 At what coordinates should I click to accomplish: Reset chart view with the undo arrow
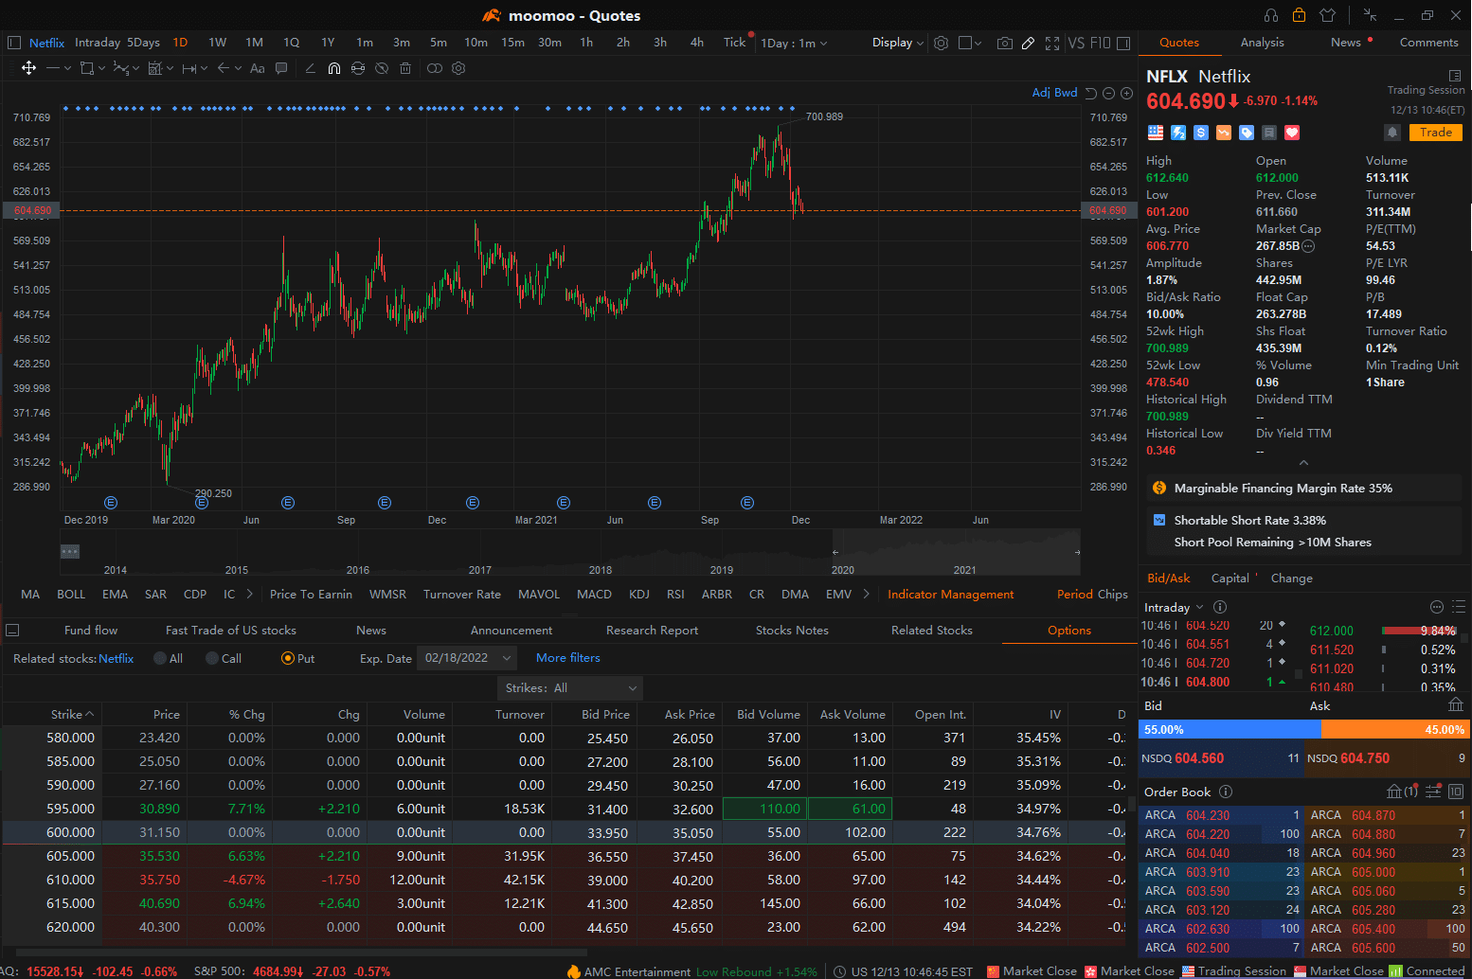click(1091, 93)
